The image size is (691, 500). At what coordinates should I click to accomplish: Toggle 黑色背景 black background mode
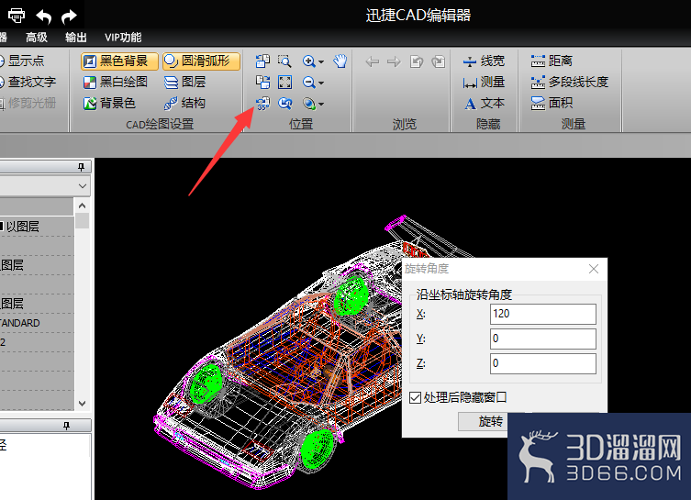coord(119,61)
